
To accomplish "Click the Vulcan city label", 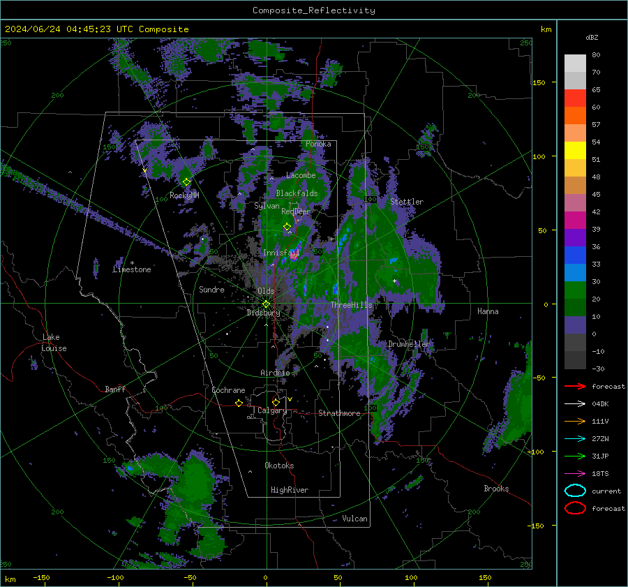I will [354, 519].
